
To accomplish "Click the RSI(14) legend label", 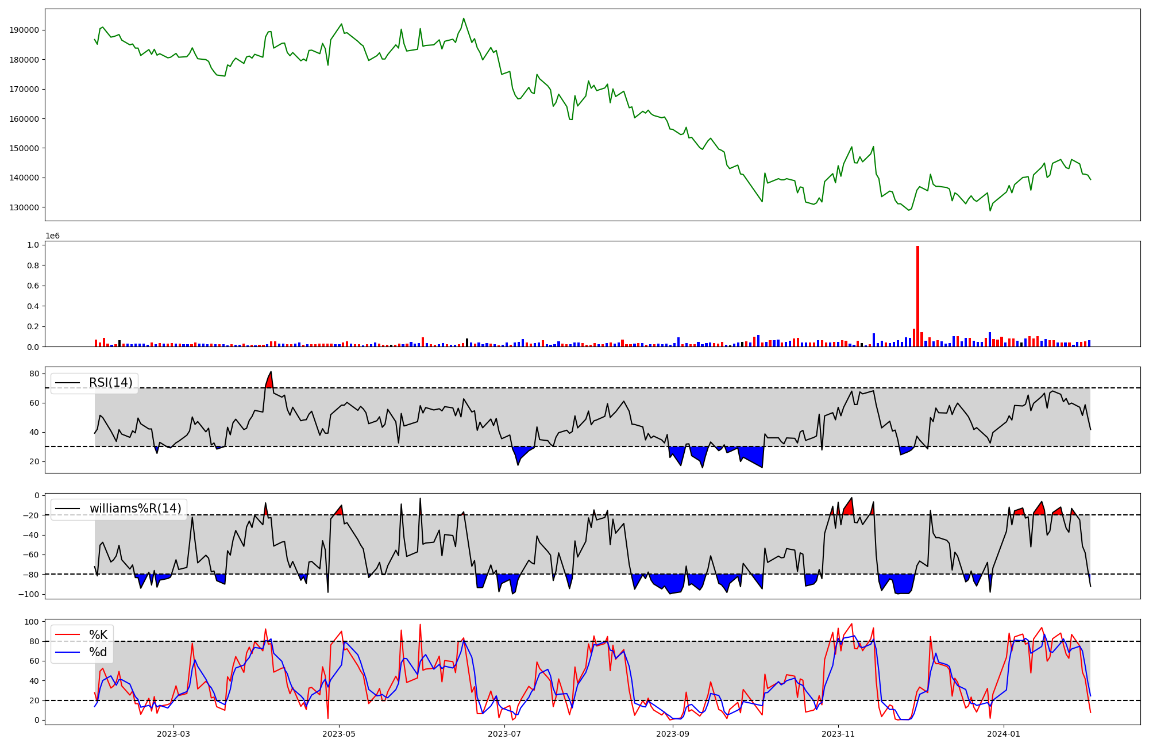I will click(x=110, y=383).
